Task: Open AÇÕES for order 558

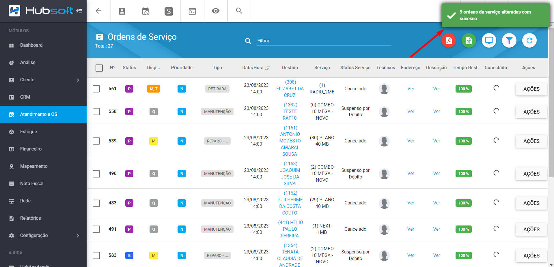Action: coord(531,112)
